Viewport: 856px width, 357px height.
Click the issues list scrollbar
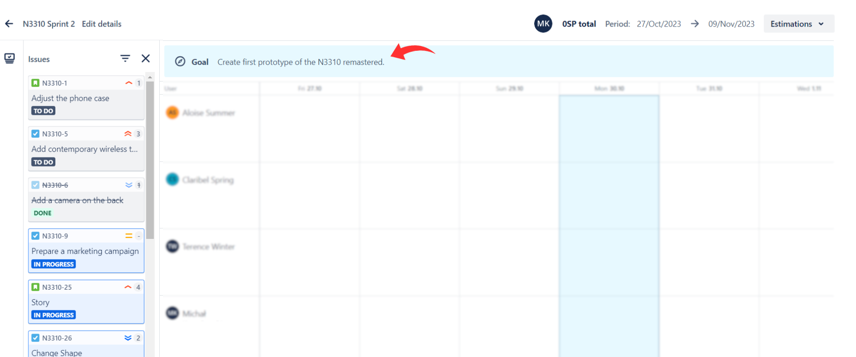pos(150,160)
